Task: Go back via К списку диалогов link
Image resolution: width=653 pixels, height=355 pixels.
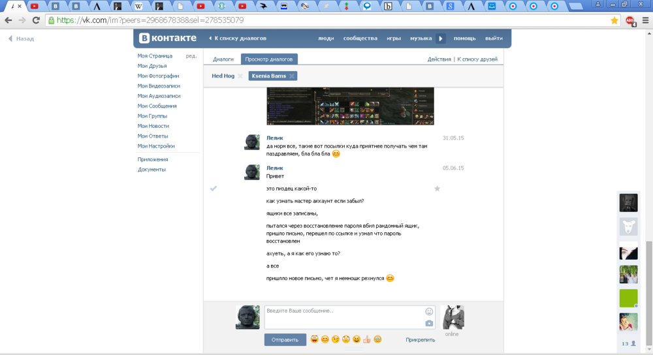Action: coord(238,39)
